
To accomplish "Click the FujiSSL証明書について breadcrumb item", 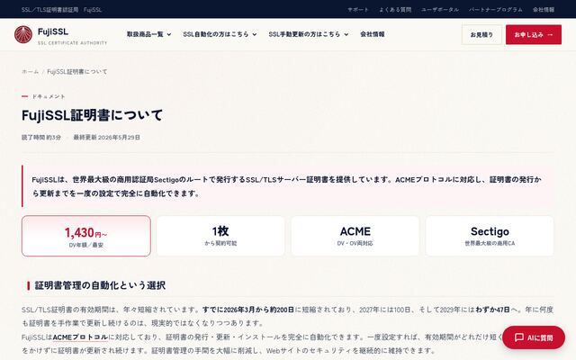I will coord(77,72).
